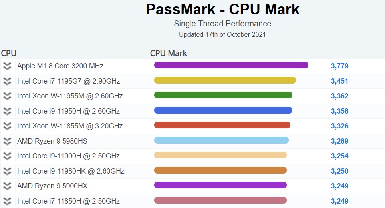
Task: Click chevron icon beside Core i9-11950H
Action: click(x=7, y=111)
